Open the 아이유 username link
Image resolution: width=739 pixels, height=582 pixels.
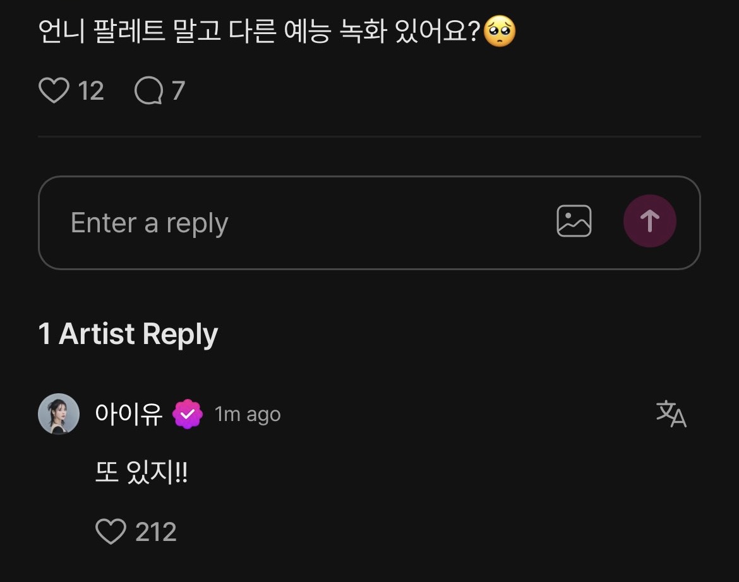(x=129, y=414)
